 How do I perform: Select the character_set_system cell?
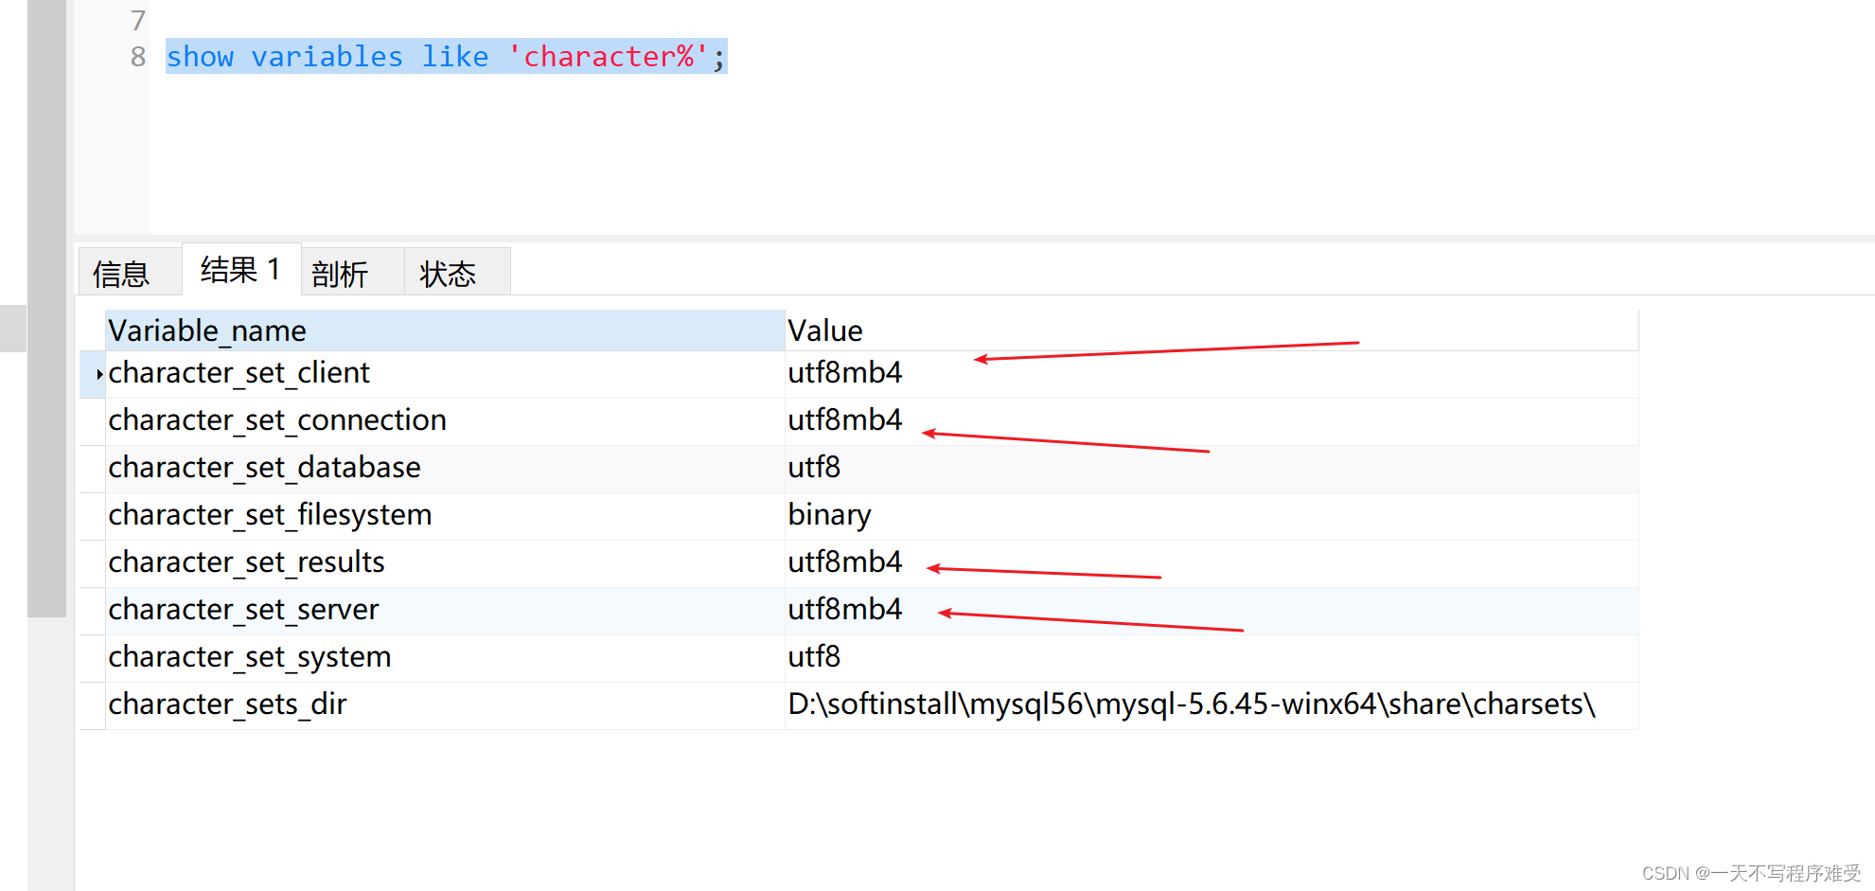click(x=445, y=658)
